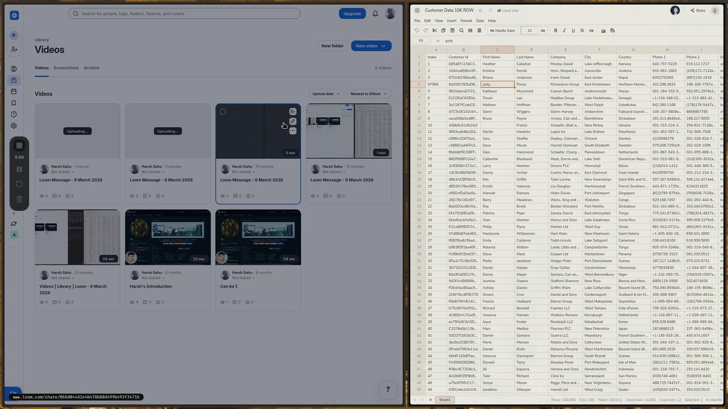Switch to the Screenshots tab
This screenshot has width=728, height=409.
66,68
